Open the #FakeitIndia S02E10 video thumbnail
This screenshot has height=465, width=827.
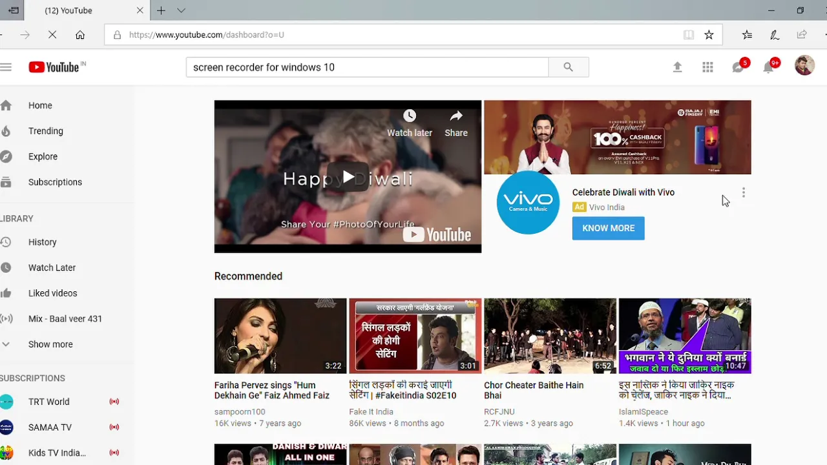[415, 336]
